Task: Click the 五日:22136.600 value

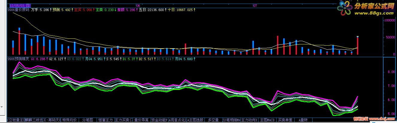Action: pos(151,10)
